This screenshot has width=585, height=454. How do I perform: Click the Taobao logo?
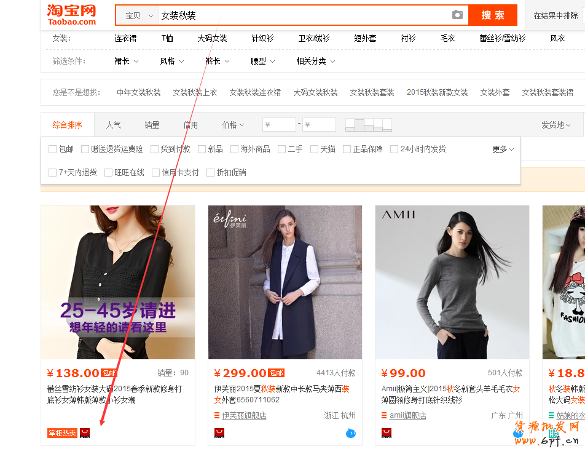pyautogui.click(x=72, y=15)
